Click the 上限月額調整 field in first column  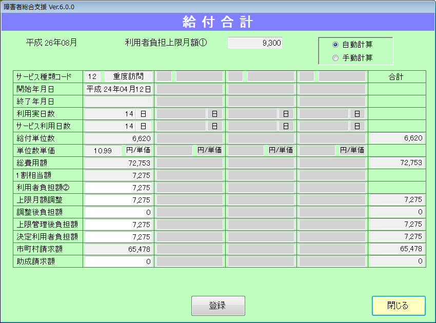click(x=118, y=199)
